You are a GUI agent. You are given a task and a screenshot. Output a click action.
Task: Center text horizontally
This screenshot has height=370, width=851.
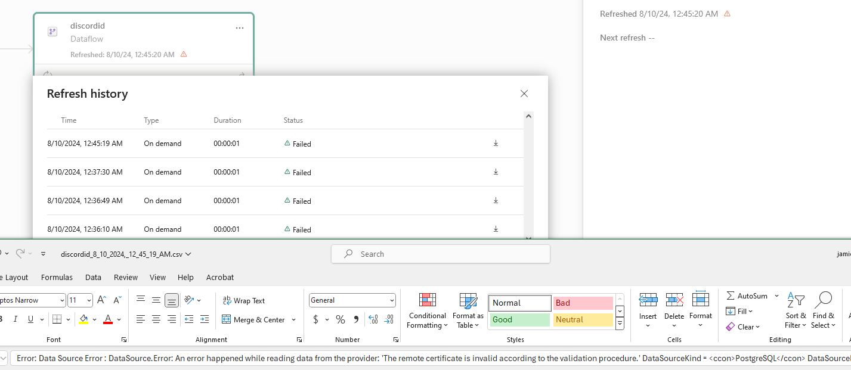click(x=156, y=319)
